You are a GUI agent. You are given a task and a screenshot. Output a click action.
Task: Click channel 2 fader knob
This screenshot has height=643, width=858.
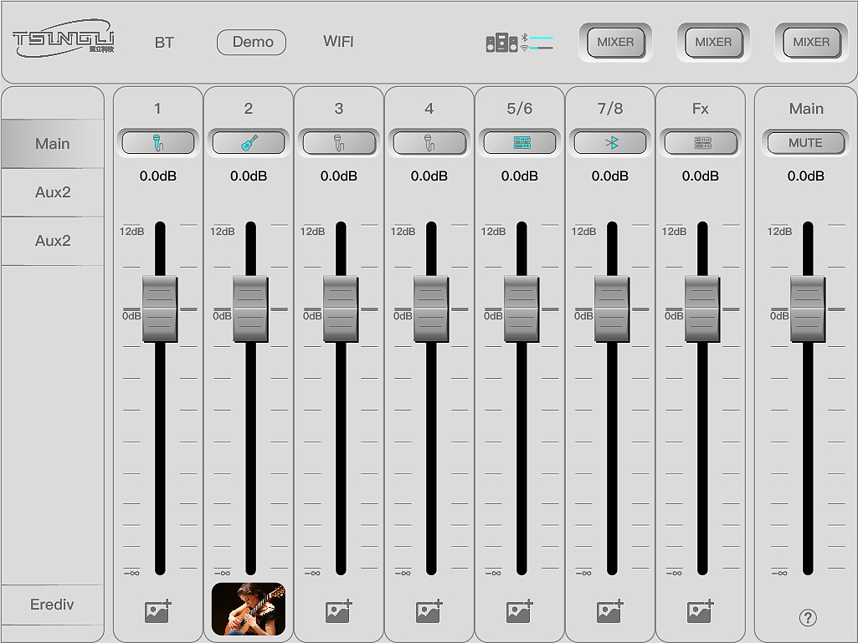(250, 309)
